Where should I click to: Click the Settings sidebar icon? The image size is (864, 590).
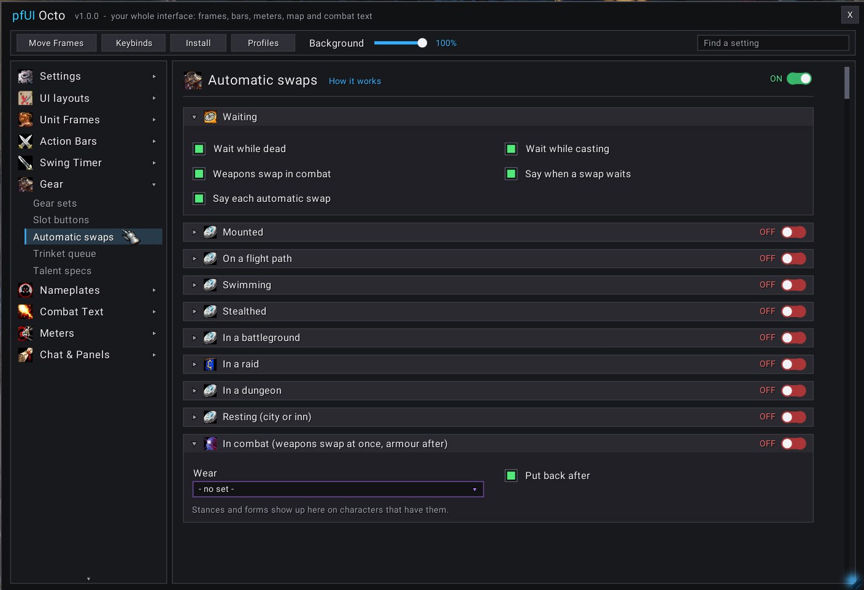pos(25,77)
